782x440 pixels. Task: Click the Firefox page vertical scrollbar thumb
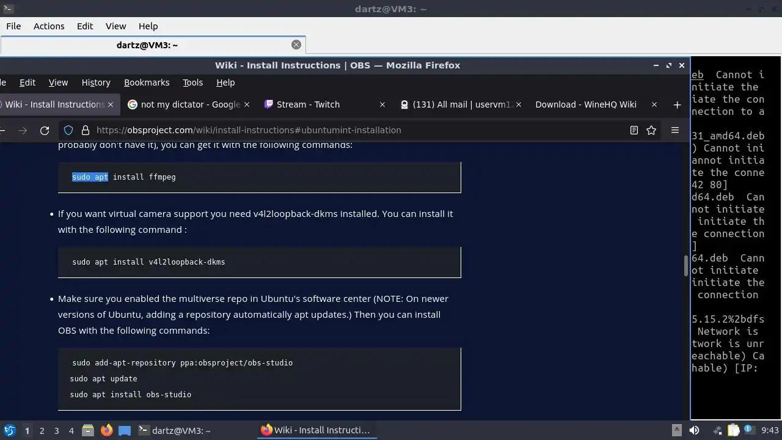click(x=685, y=266)
